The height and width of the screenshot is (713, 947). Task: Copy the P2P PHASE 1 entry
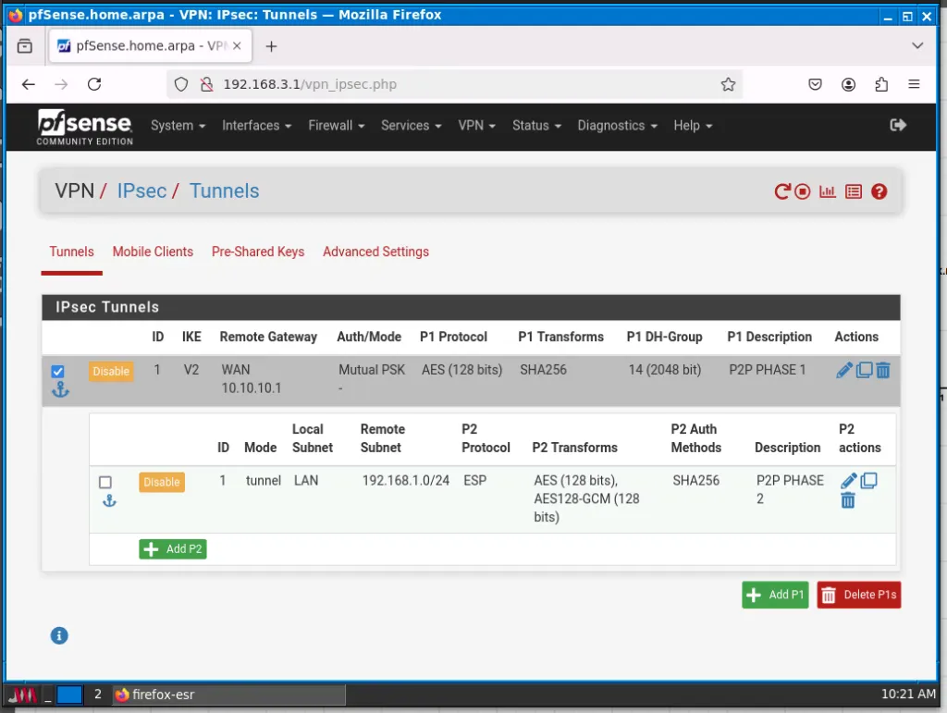click(x=864, y=370)
